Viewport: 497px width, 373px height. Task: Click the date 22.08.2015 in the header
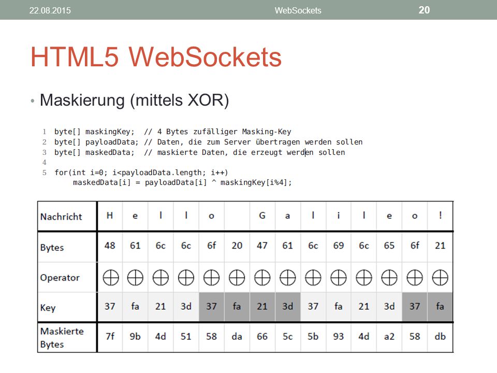coord(50,10)
